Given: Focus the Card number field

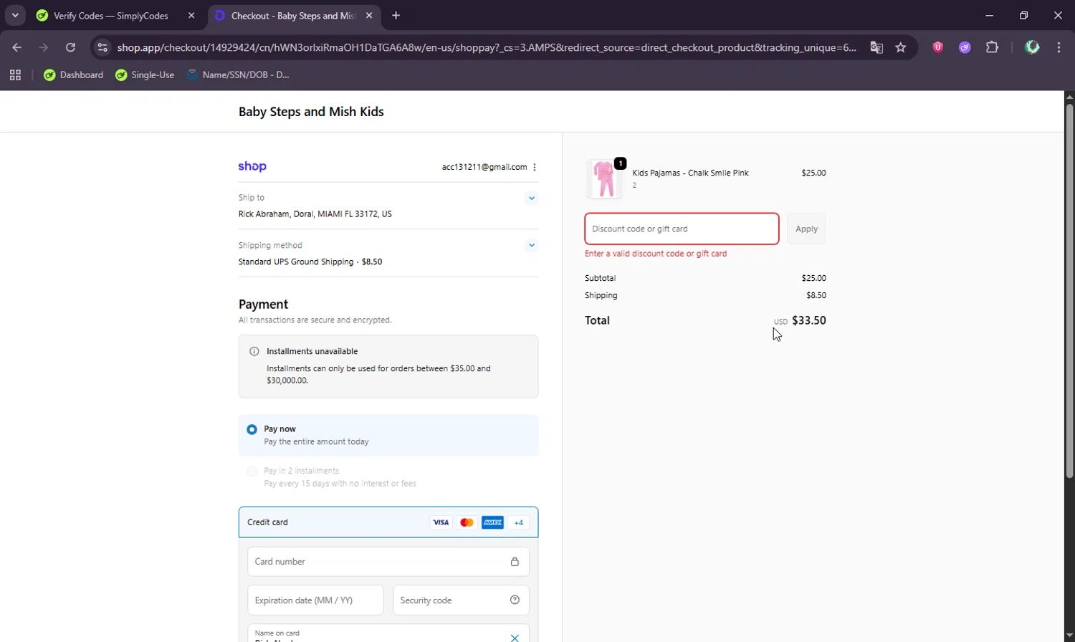Looking at the screenshot, I should (x=388, y=562).
